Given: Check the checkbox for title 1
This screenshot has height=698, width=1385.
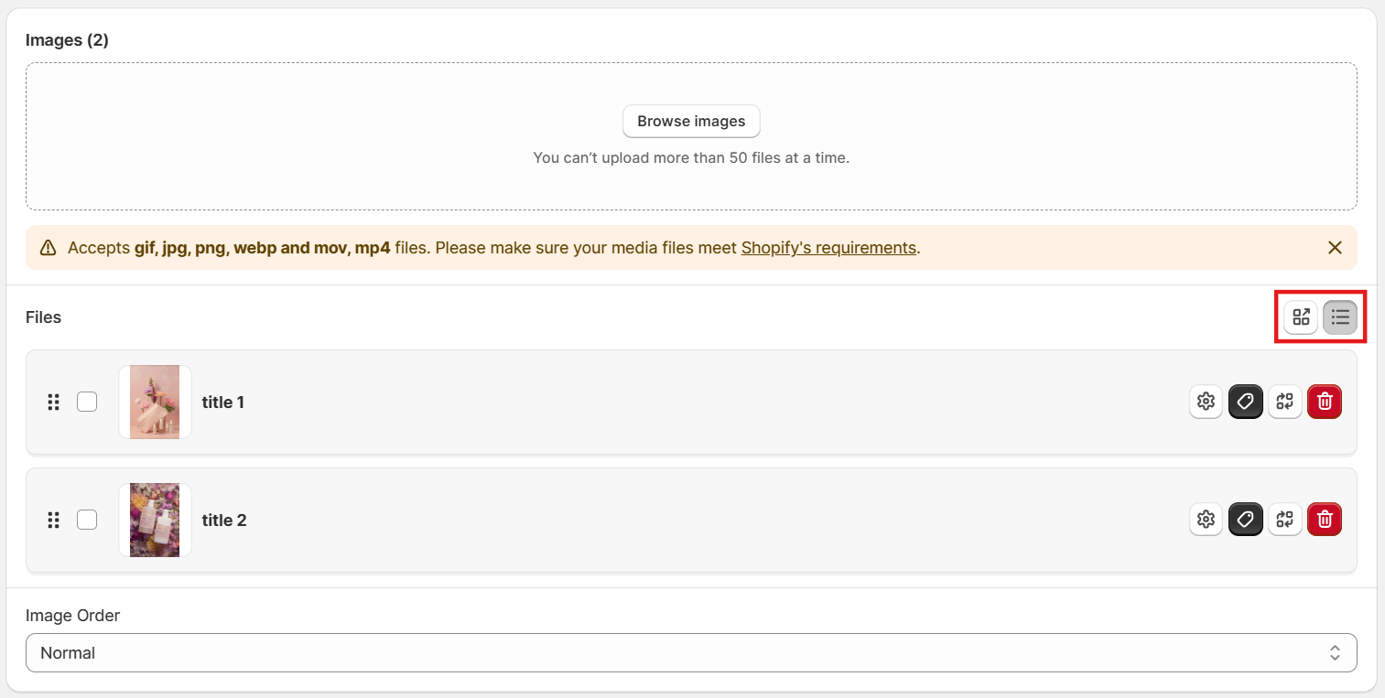Looking at the screenshot, I should pyautogui.click(x=87, y=402).
